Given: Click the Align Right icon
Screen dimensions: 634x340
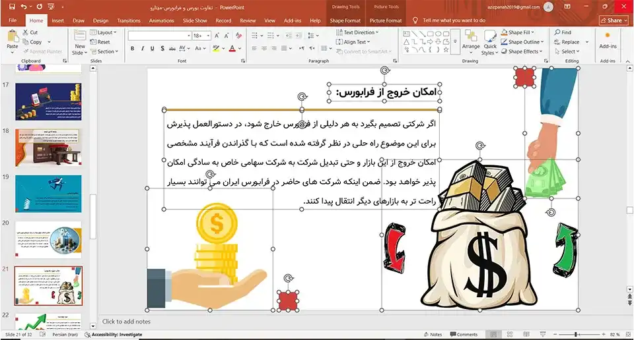Looking at the screenshot, I should point(274,48).
